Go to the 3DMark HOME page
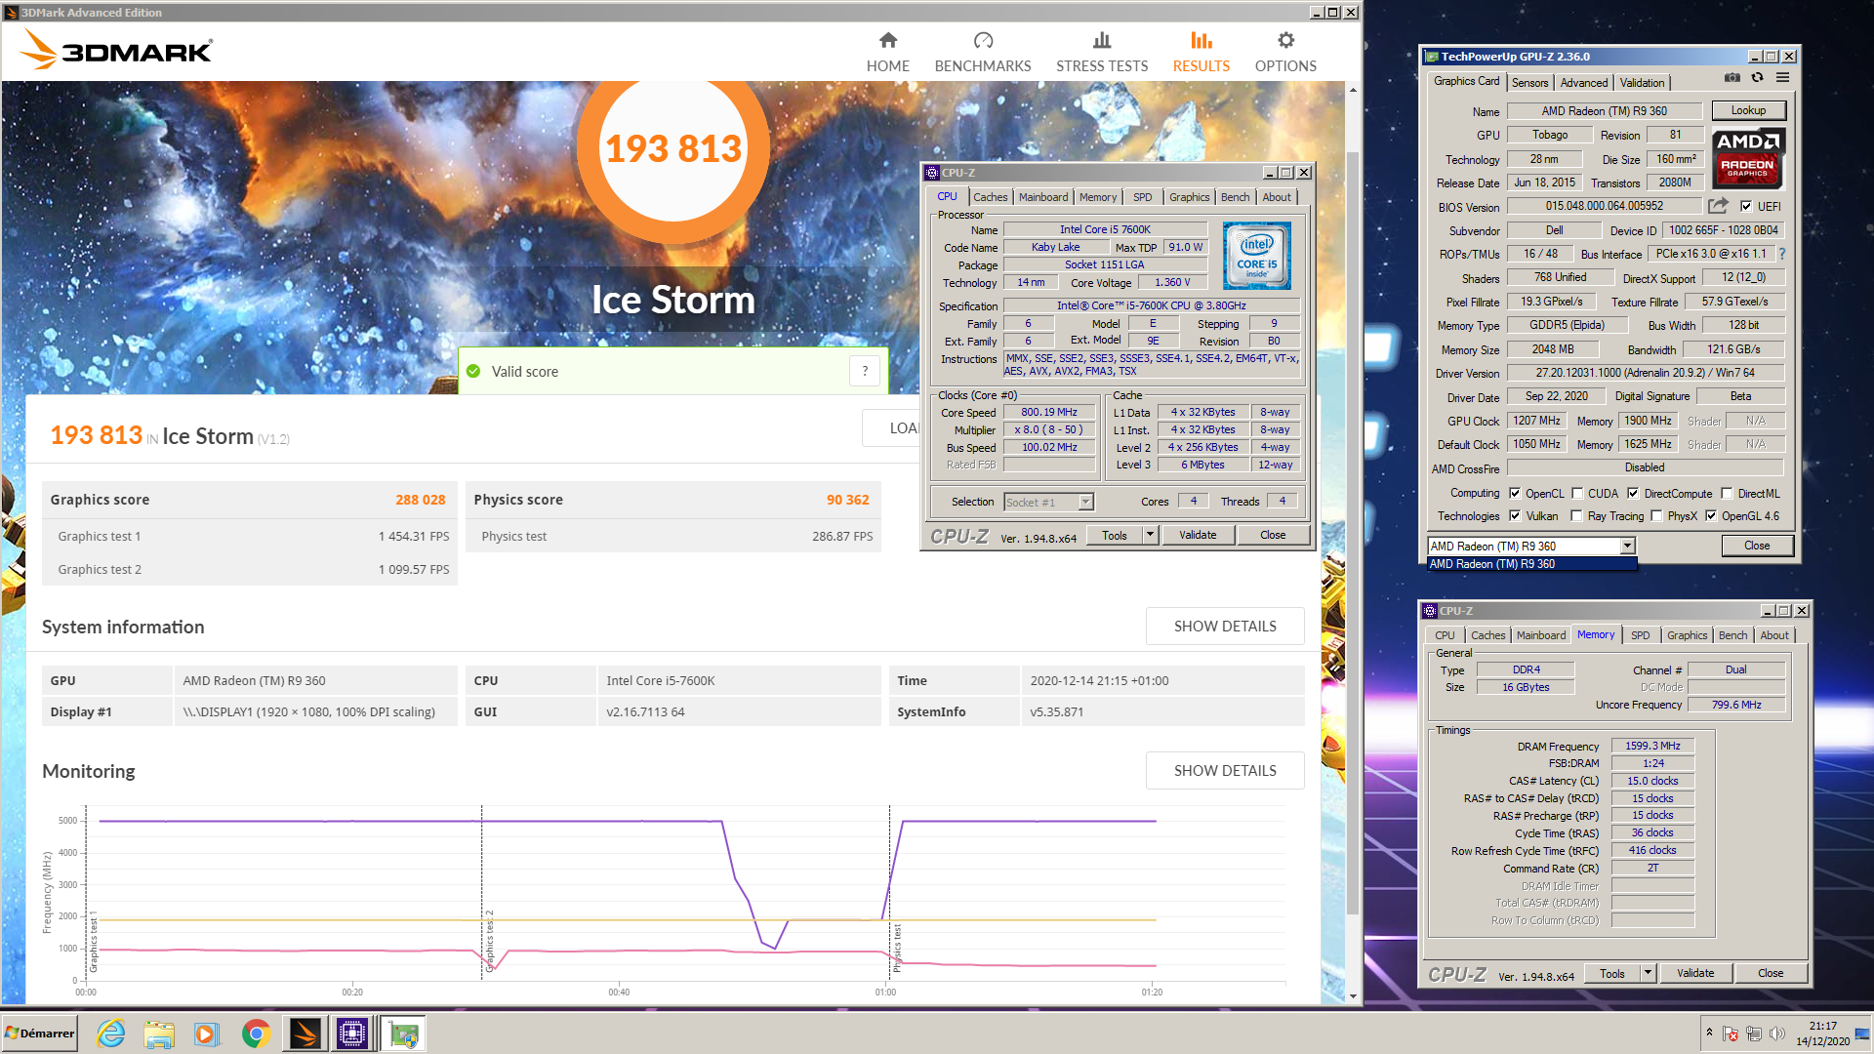1874x1054 pixels. click(887, 53)
